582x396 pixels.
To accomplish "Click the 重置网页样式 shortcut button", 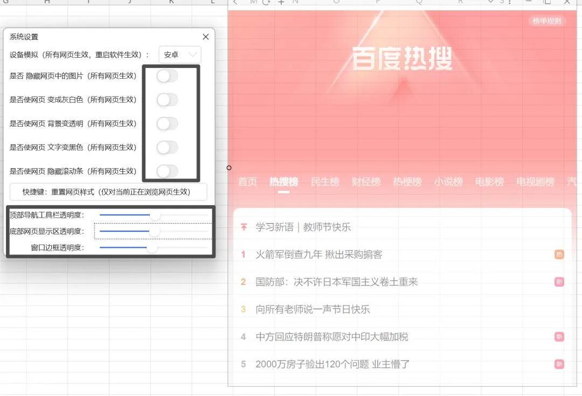I will [108, 192].
